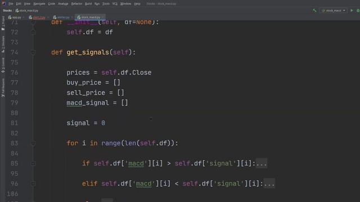This screenshot has height=202, width=360.
Task: Open the File menu
Action: pyautogui.click(x=11, y=4)
